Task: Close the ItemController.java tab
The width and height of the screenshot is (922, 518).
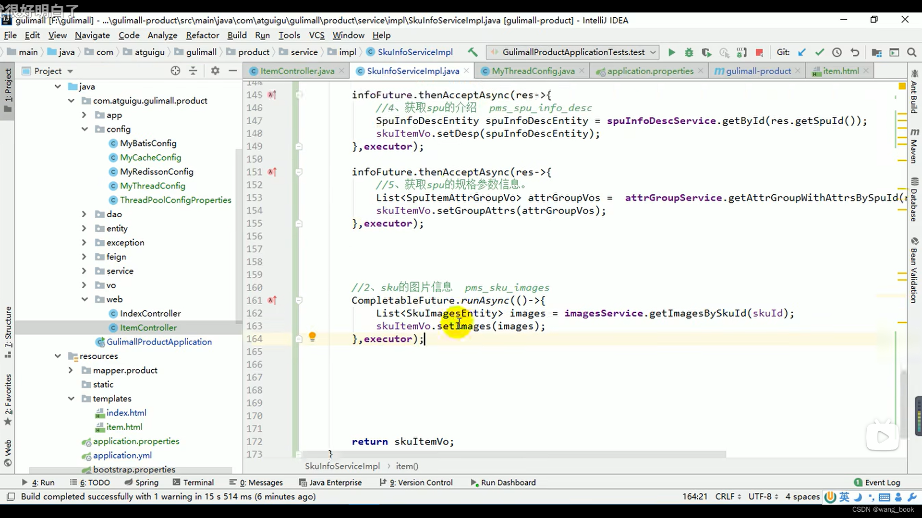Action: tap(341, 71)
